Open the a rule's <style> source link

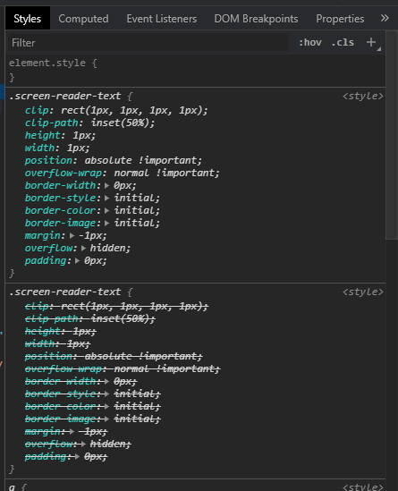pyautogui.click(x=362, y=487)
